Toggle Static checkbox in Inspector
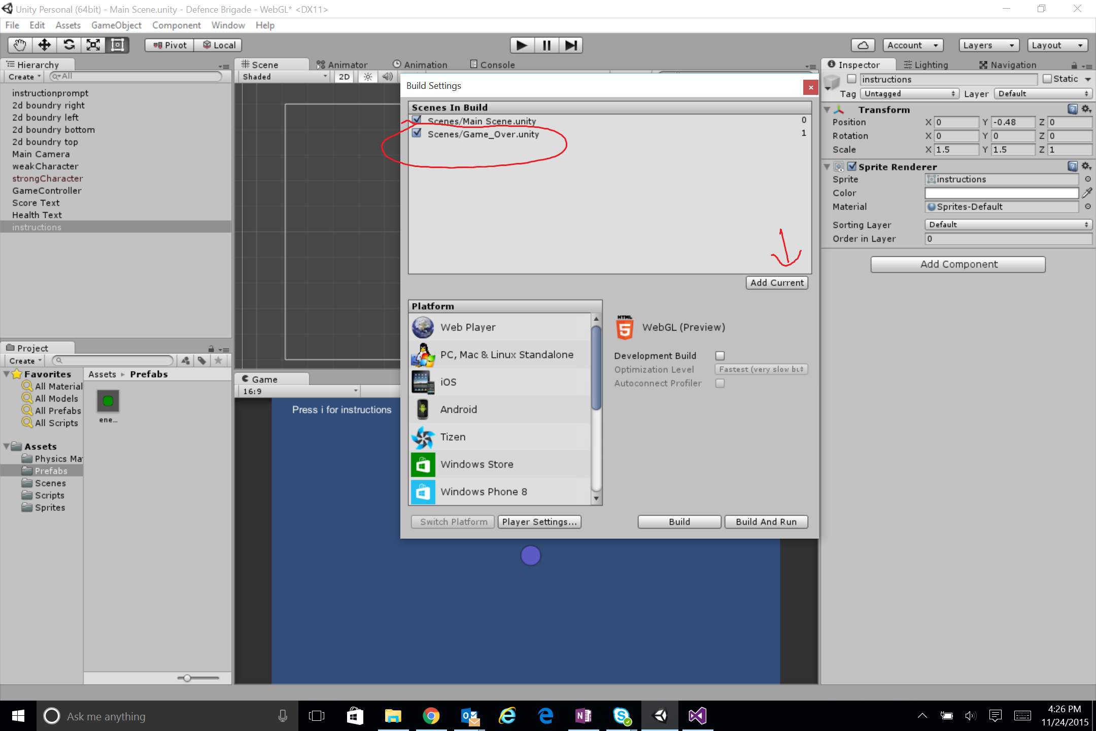This screenshot has height=731, width=1096. point(1047,79)
